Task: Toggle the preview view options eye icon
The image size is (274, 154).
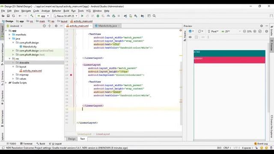Action: click(190, 37)
